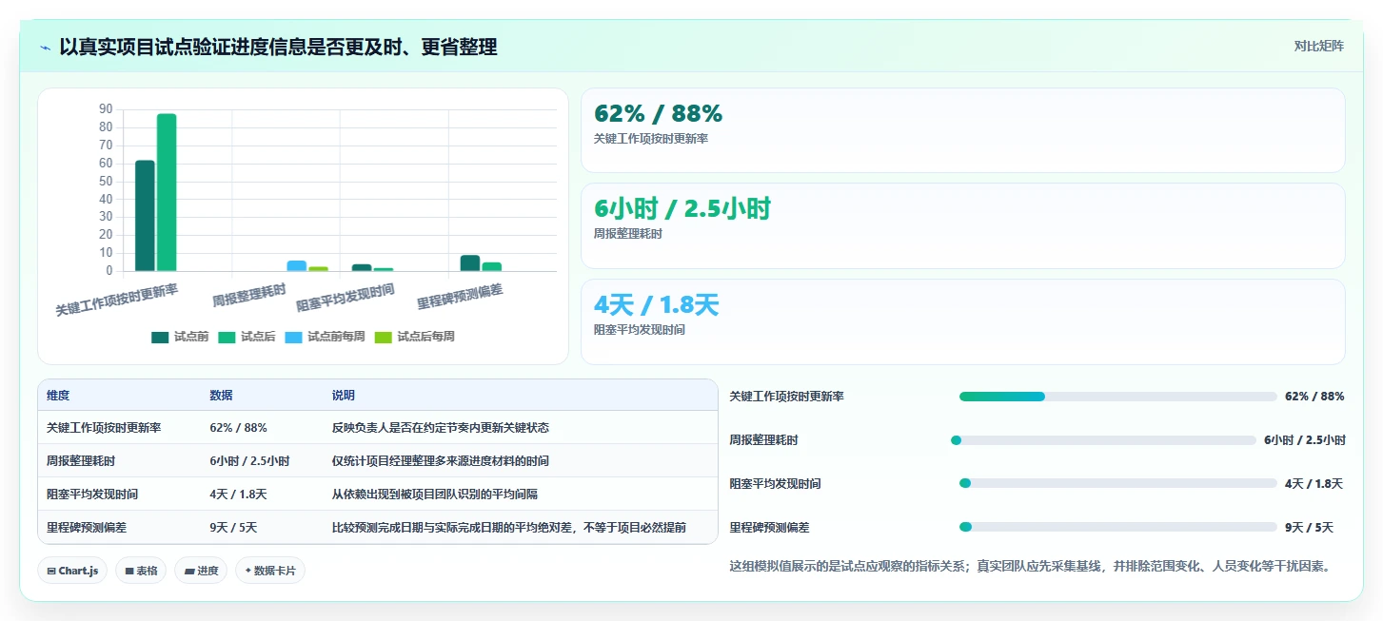The height and width of the screenshot is (621, 1383).
Task: Click the 关键工作项按时更新率 table row label
Action: tap(104, 428)
